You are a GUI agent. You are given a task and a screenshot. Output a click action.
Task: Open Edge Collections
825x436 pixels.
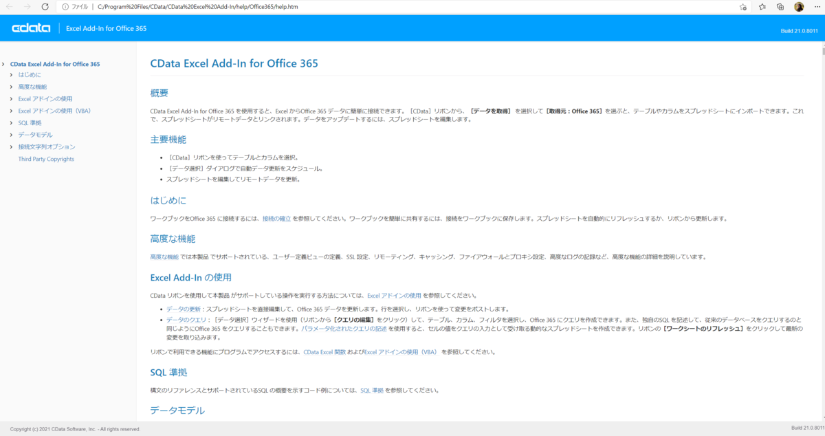pyautogui.click(x=782, y=7)
